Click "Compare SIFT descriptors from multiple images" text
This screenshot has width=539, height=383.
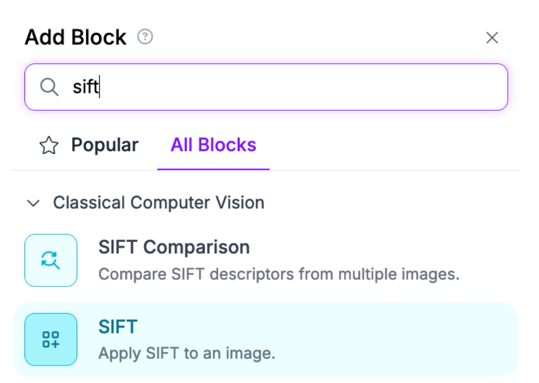[279, 274]
